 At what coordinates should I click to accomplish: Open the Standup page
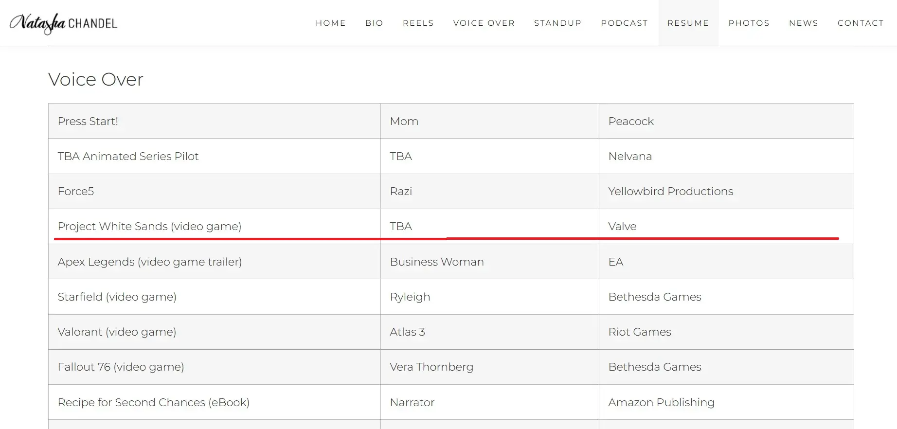point(557,23)
